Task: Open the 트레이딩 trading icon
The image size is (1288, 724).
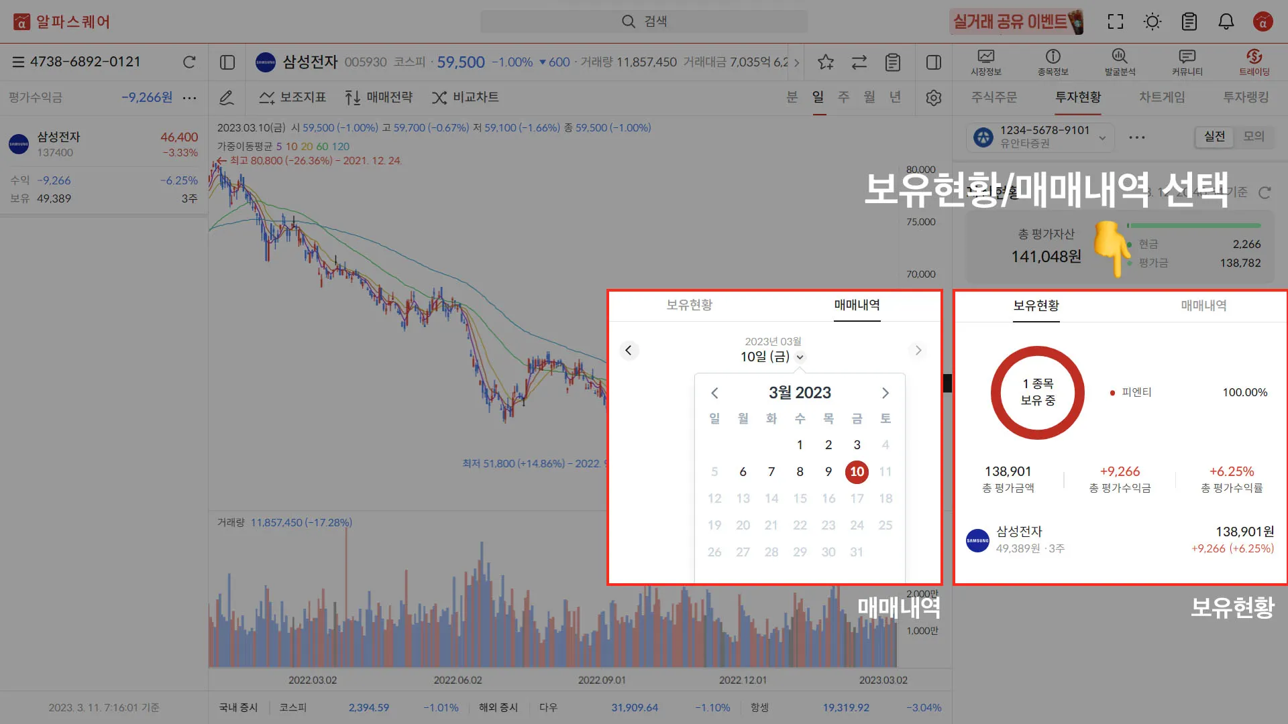Action: (1254, 62)
